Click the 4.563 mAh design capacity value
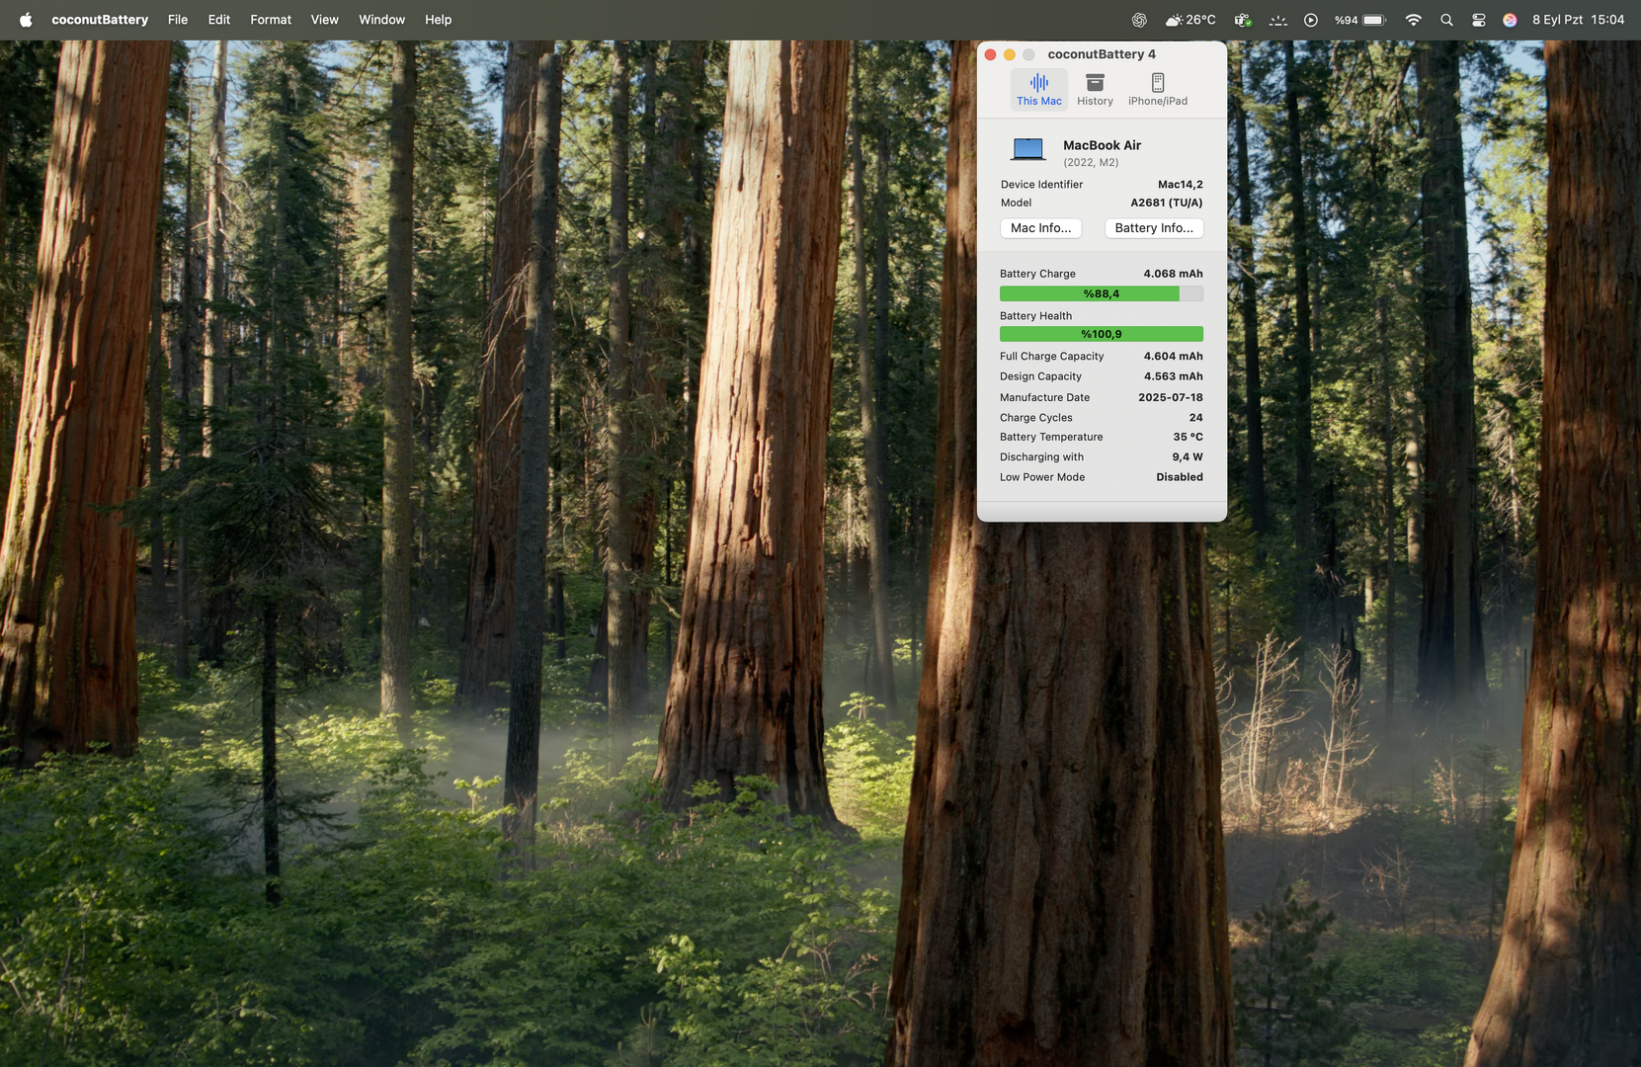 pyautogui.click(x=1174, y=376)
